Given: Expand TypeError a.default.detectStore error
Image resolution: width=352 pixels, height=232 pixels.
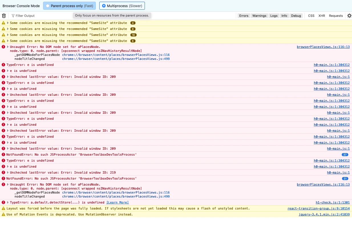Looking at the screenshot, I should coord(8,202).
